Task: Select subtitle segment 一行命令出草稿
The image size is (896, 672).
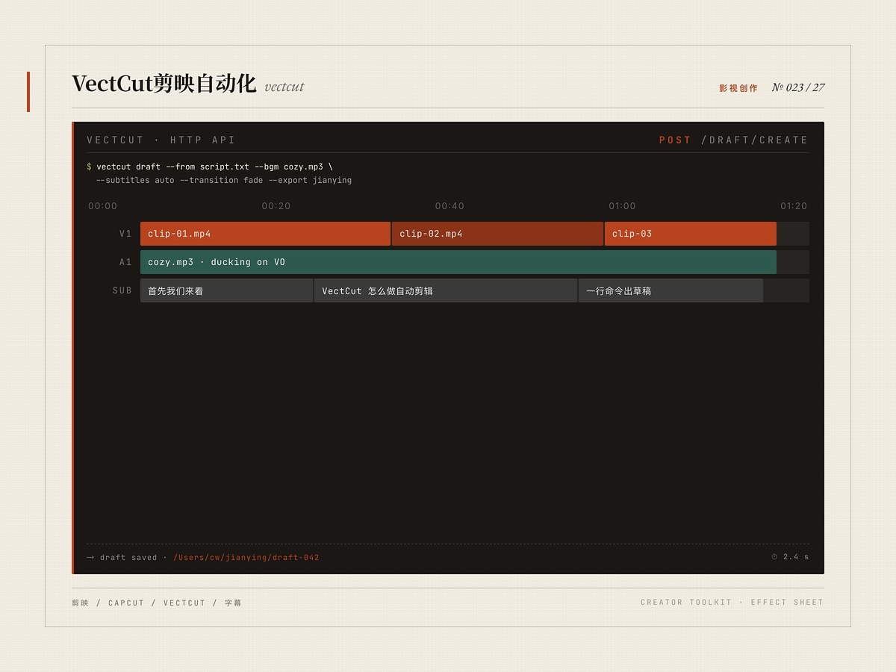Action: (671, 290)
